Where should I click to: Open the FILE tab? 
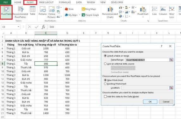[x=6, y=2]
